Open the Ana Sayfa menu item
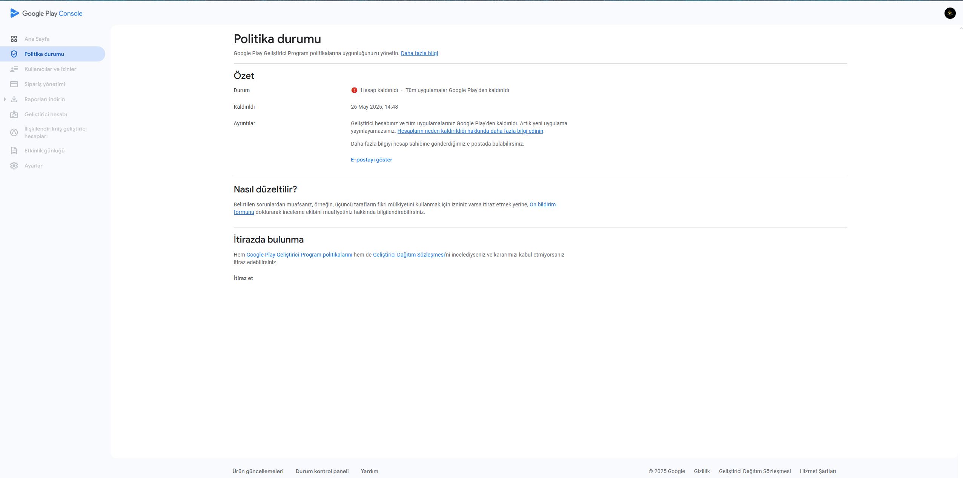 [37, 39]
